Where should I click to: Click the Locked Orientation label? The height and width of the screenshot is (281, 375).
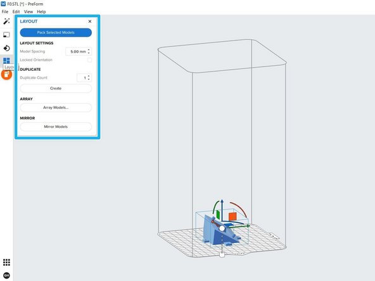[x=36, y=59]
